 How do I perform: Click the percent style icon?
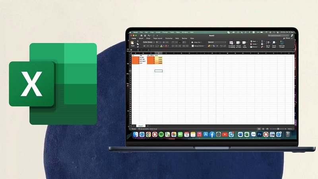pyautogui.click(x=214, y=46)
